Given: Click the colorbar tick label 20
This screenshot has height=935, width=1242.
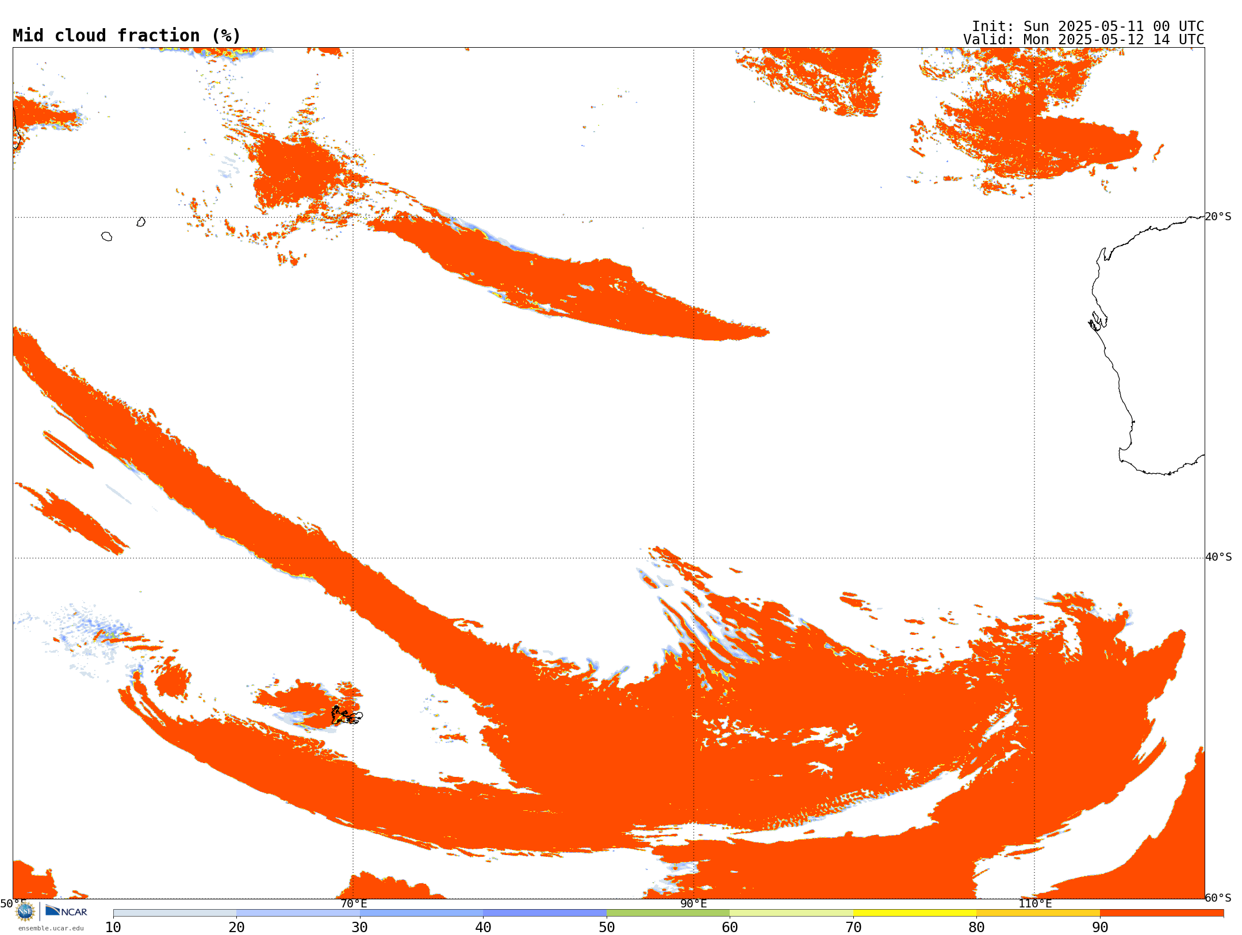Looking at the screenshot, I should point(236,928).
